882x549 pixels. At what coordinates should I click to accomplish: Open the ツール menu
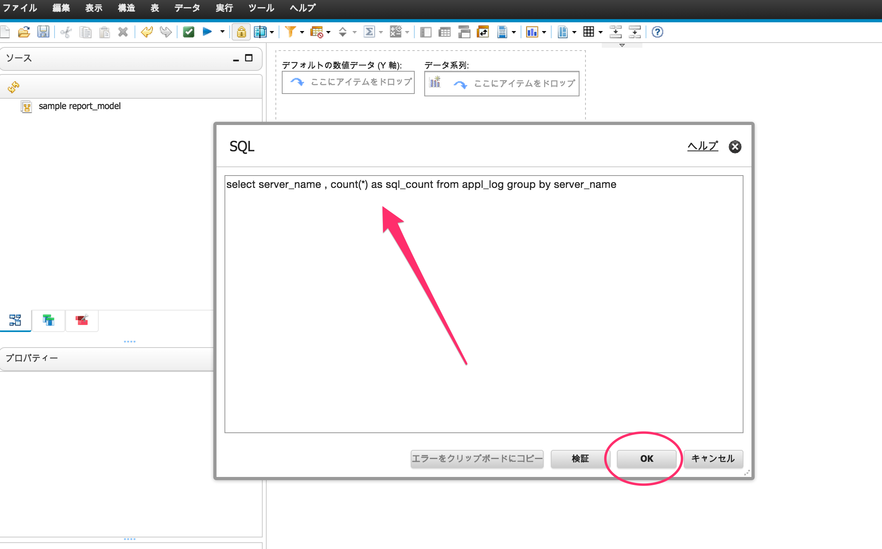(261, 8)
